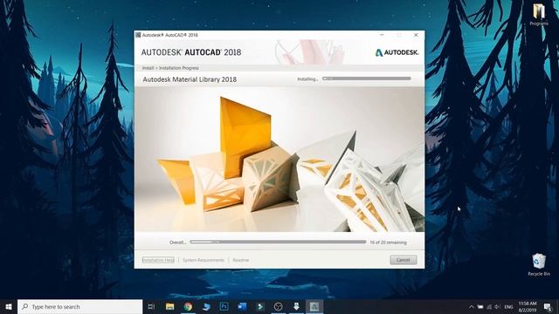Minimize the AutoCAD 2018 installer window

(382, 35)
